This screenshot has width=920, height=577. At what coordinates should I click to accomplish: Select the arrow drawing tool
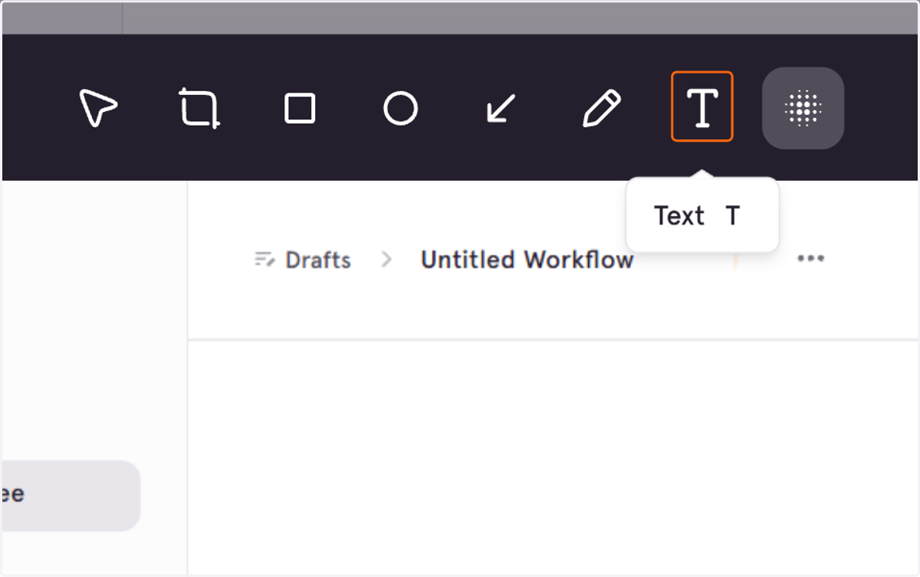[501, 108]
